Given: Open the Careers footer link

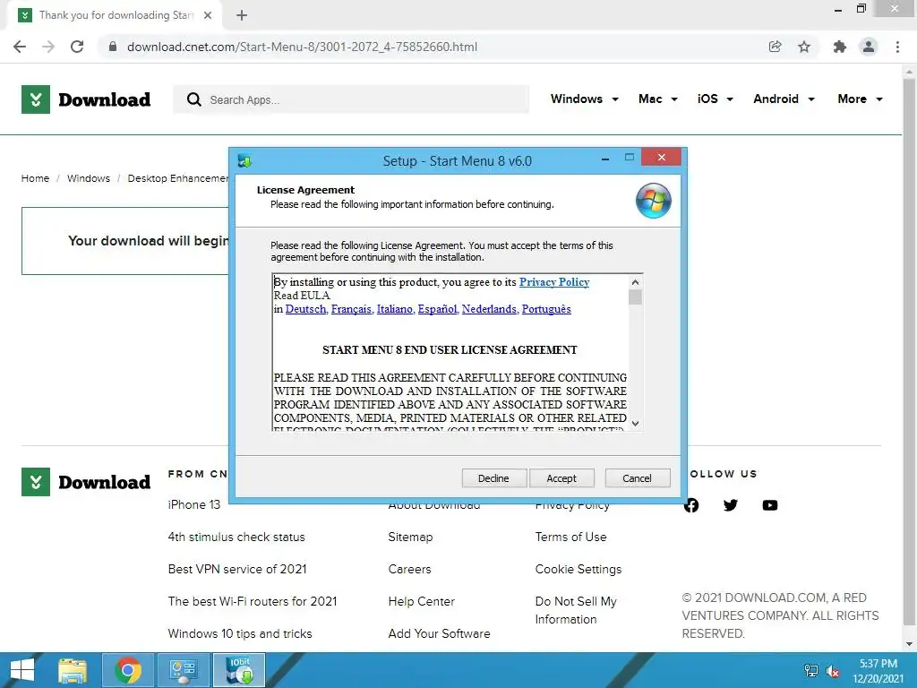Looking at the screenshot, I should (x=409, y=569).
